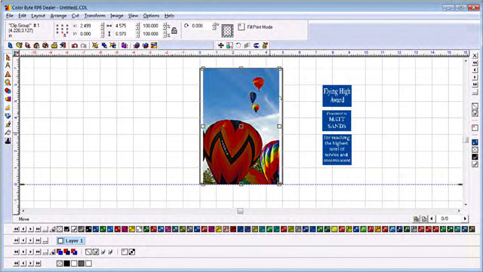Click the rotation angle field 0.000
Screen dimensions: 483x272
[x=202, y=26]
